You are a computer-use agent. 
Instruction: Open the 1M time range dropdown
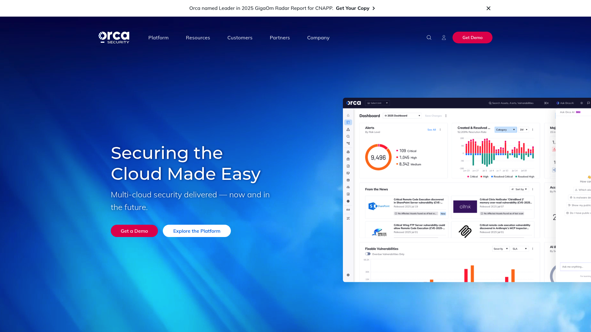coord(524,130)
